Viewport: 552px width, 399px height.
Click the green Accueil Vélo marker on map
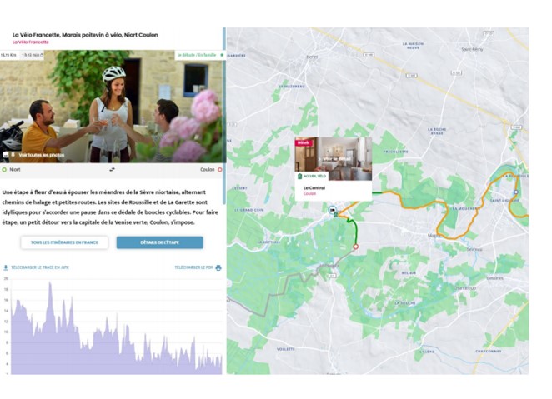click(x=336, y=214)
